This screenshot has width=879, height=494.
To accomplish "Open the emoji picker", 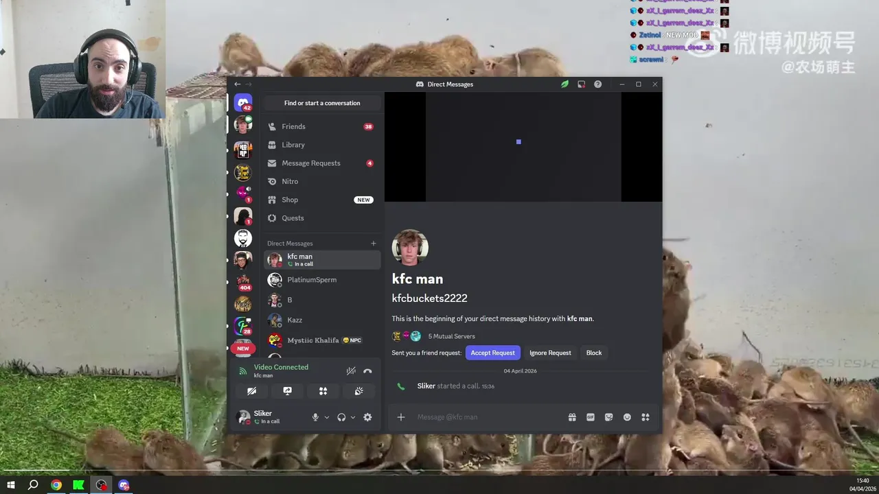I will click(627, 417).
